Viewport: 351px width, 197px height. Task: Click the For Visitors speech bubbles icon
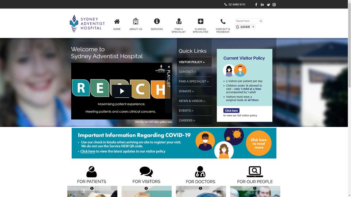(146, 171)
